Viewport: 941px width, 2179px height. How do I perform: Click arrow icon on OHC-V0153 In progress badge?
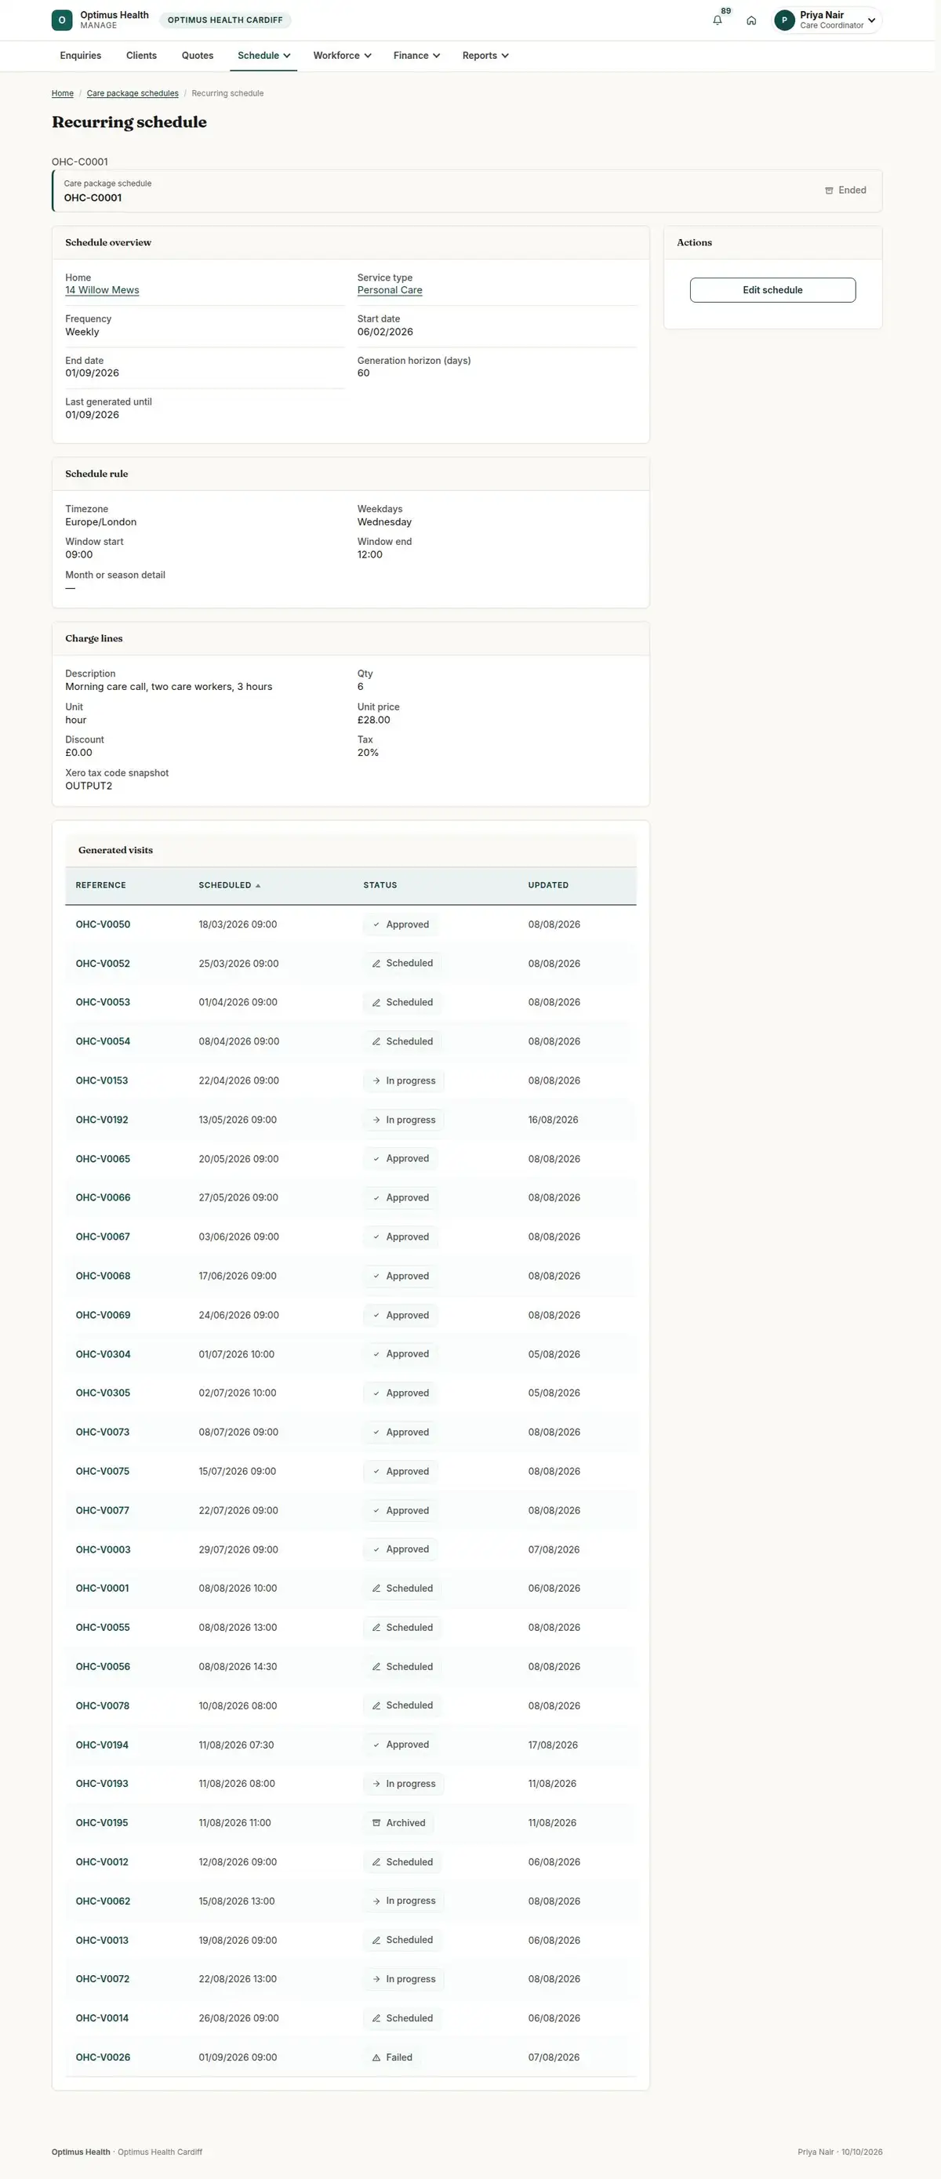pyautogui.click(x=376, y=1081)
